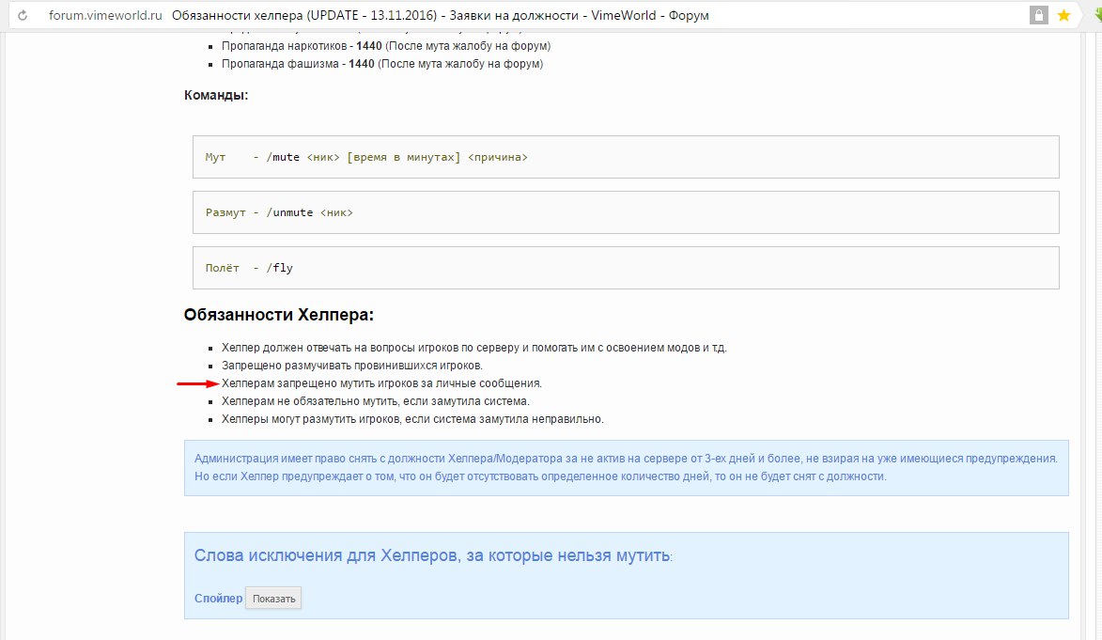The height and width of the screenshot is (640, 1102).
Task: Click the /unmute command code box
Action: 626,212
